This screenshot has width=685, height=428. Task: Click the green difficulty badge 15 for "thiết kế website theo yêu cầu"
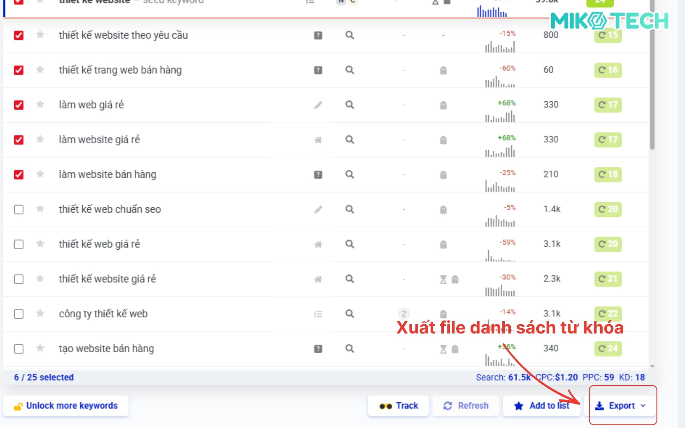pos(608,35)
